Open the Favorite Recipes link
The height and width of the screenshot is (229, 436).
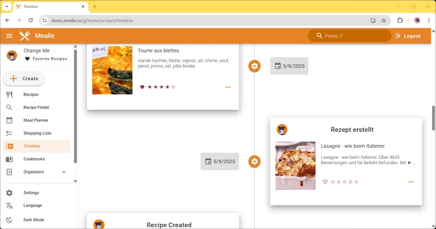pos(46,59)
